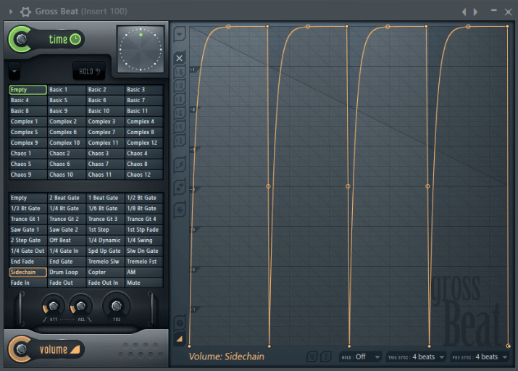The width and height of the screenshot is (518, 371).
Task: Select the Empty volume preset slot
Action: tap(28, 198)
